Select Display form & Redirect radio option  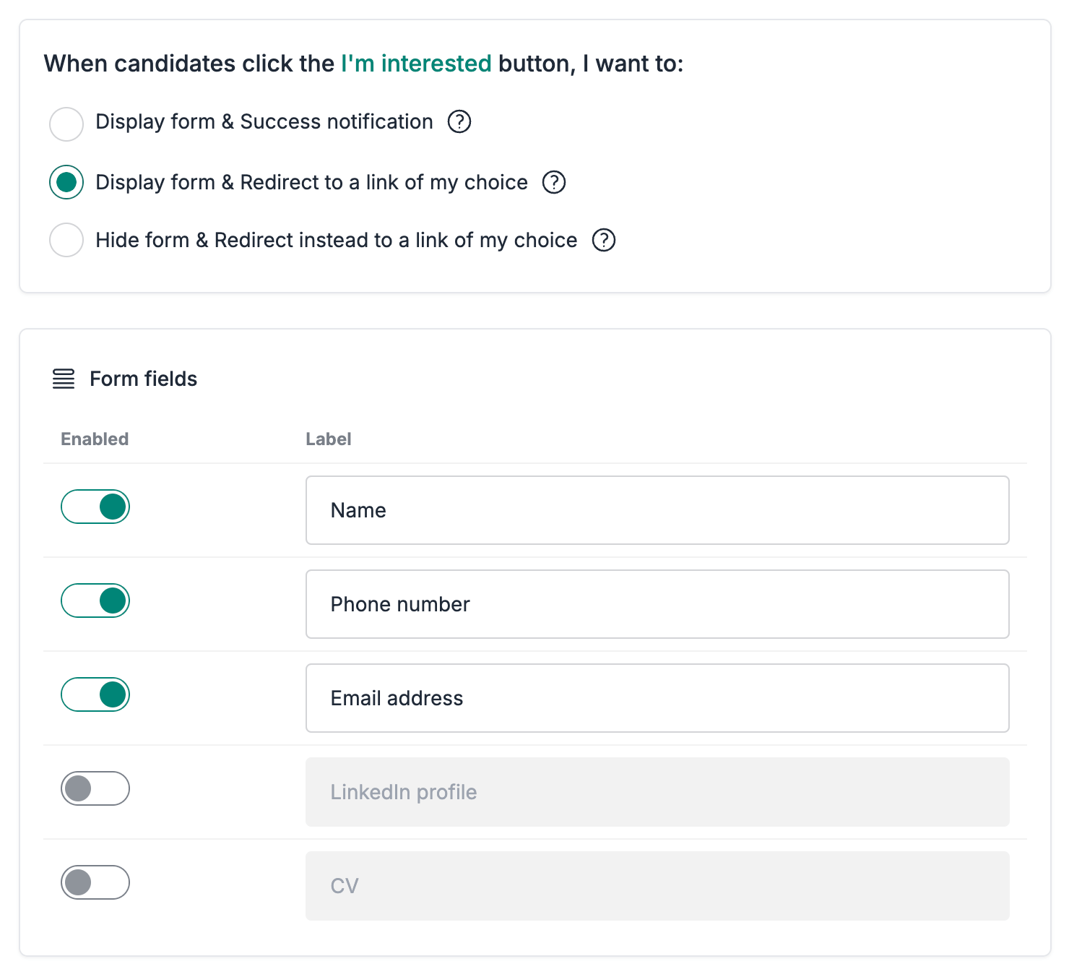66,182
